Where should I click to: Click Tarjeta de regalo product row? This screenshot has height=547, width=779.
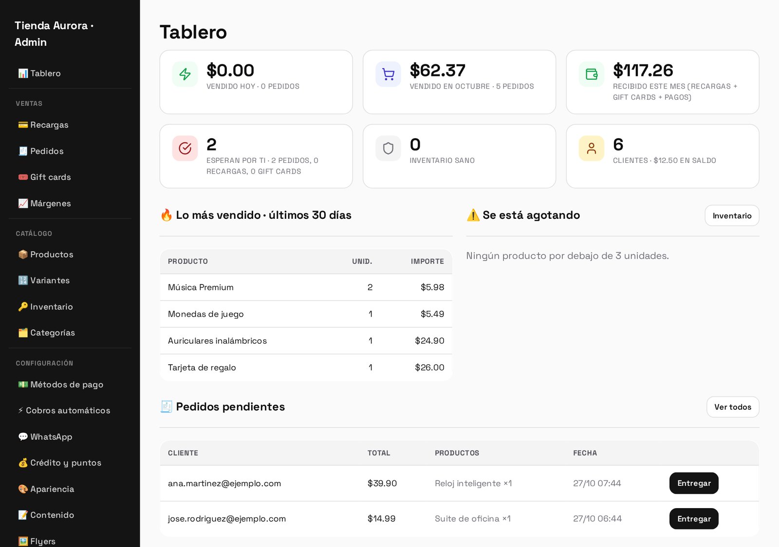[306, 368]
